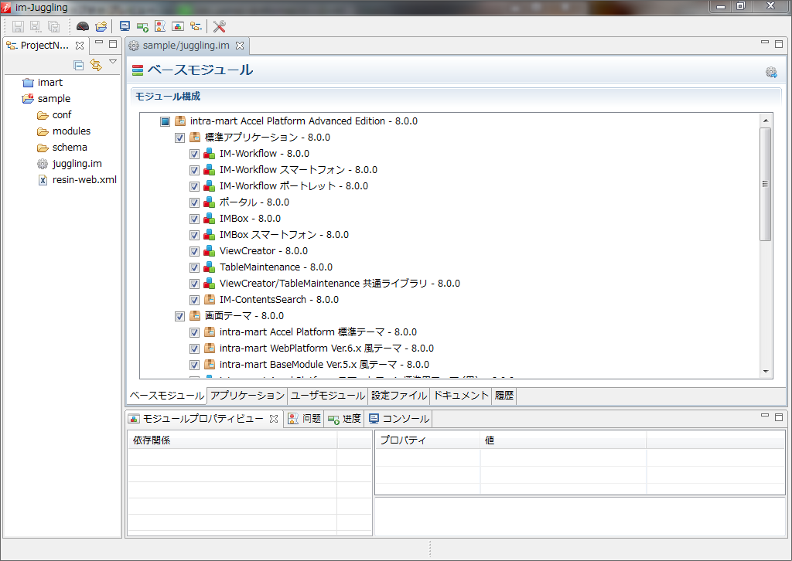The image size is (792, 561).
Task: Click the 値 column header
Action: click(563, 440)
